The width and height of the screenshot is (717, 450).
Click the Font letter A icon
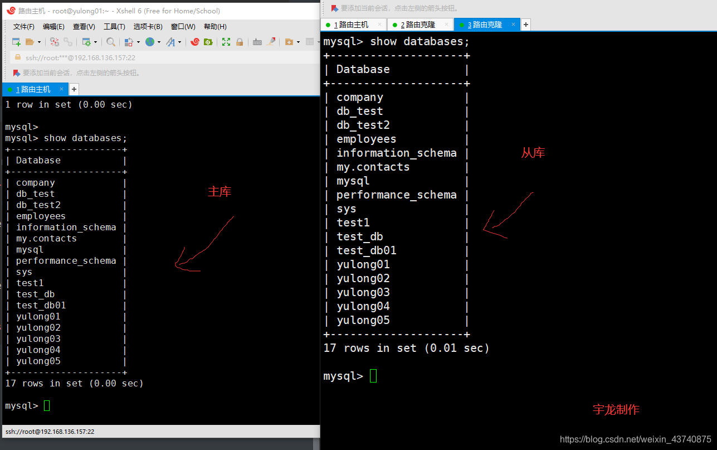click(x=170, y=42)
